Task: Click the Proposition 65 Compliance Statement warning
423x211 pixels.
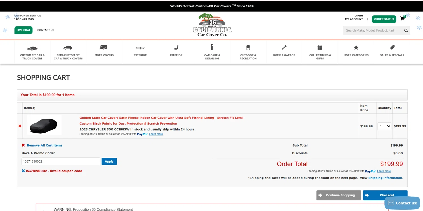Action: [93, 209]
